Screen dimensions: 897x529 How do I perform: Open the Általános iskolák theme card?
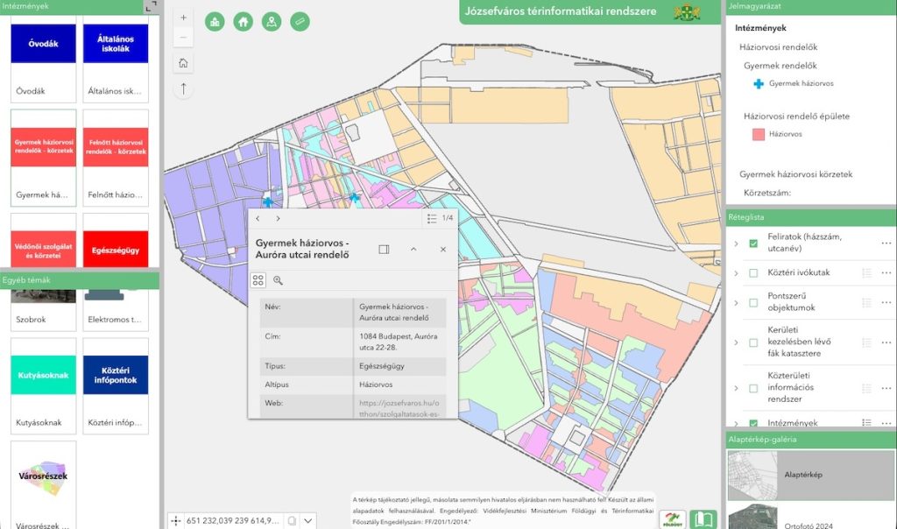click(116, 59)
